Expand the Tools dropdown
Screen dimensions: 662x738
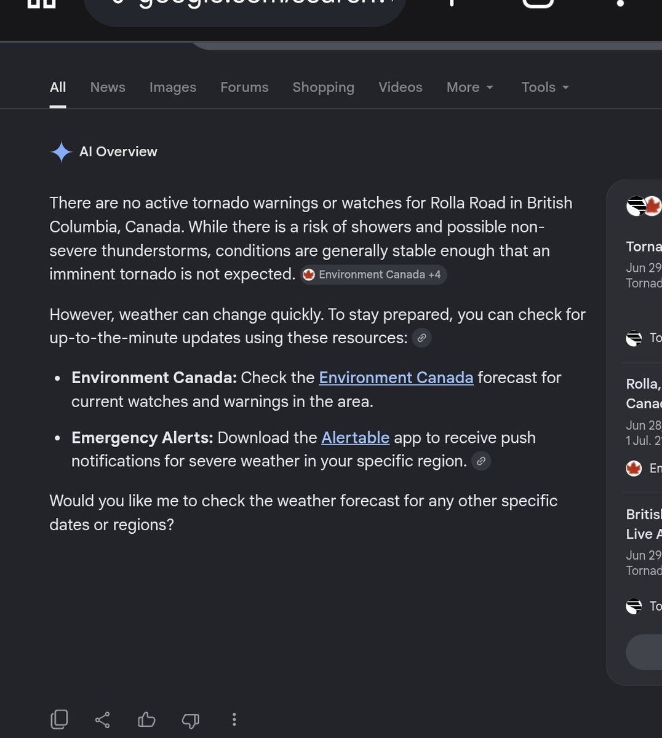point(545,87)
